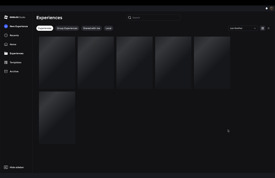The image size is (275, 178).
Task: Click the blue plus New Experience icon
Action: [x=6, y=26]
